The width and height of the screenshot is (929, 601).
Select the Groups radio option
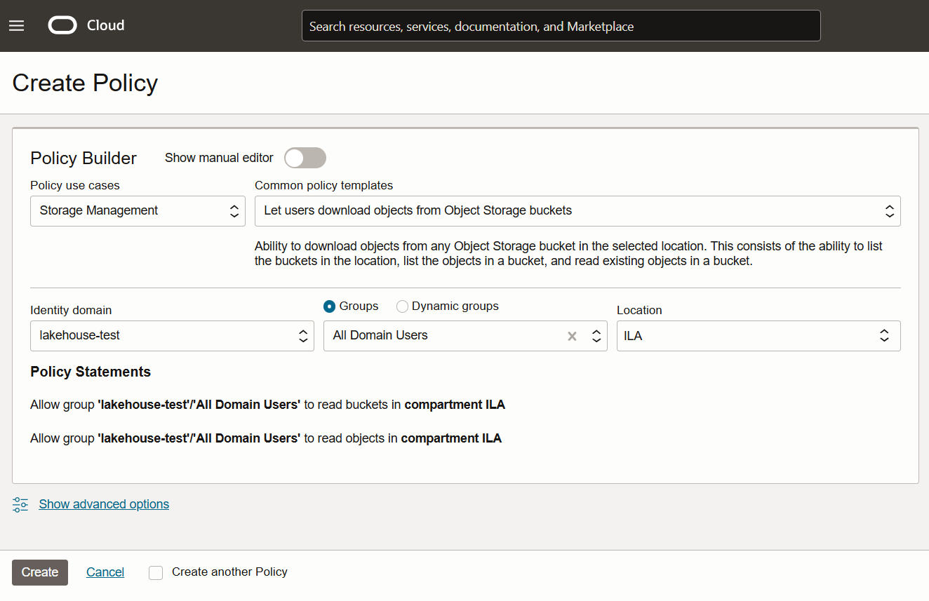329,306
